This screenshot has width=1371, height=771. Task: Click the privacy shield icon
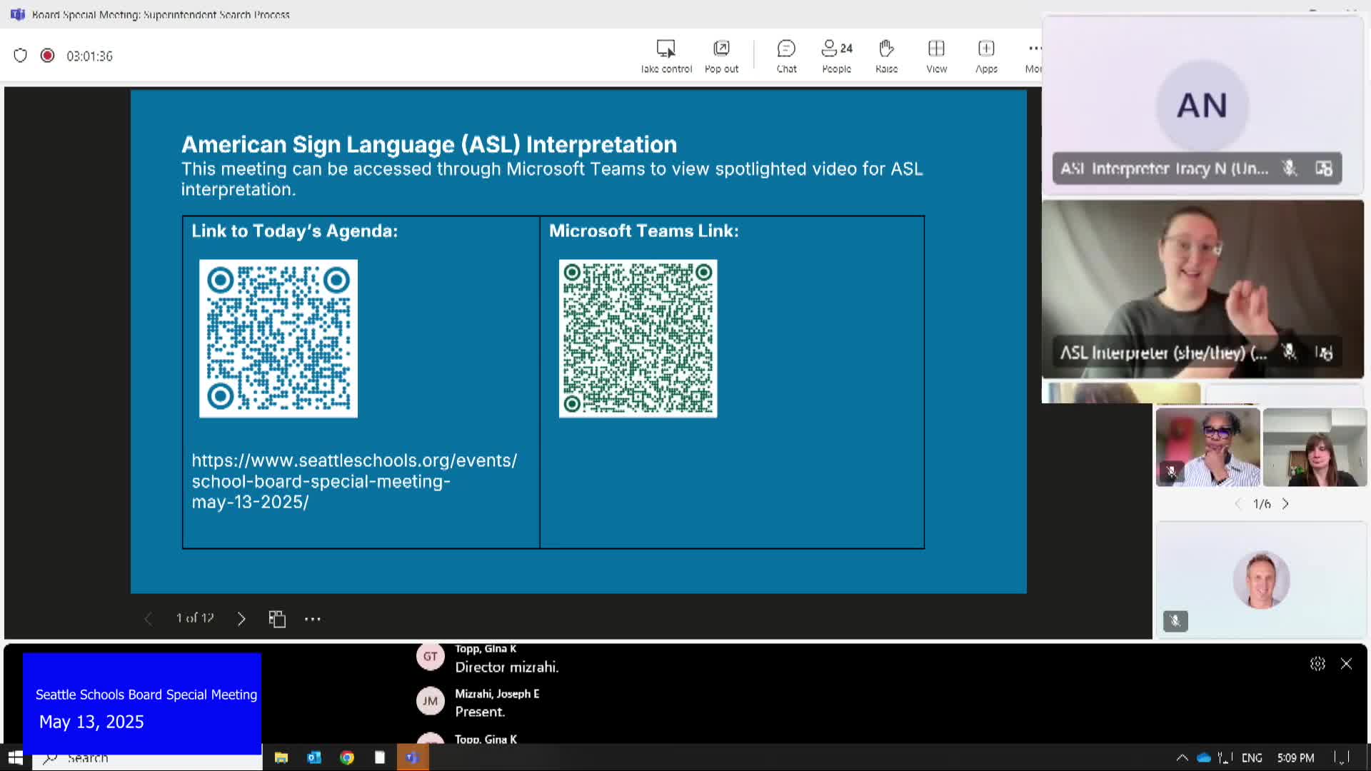point(20,56)
